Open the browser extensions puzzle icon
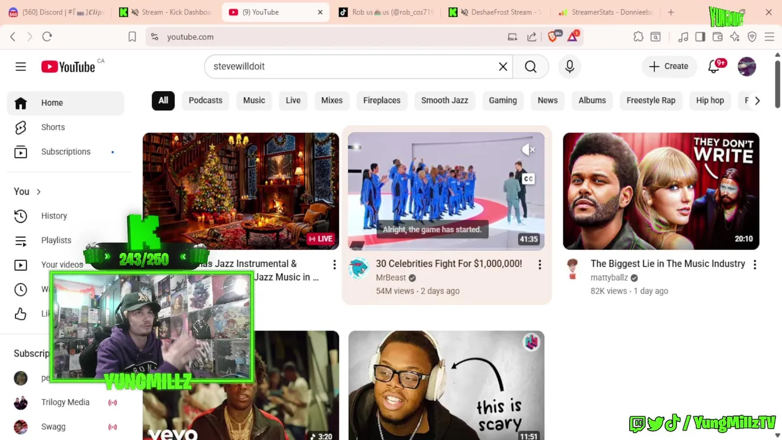Viewport: 782px width, 440px height. pyautogui.click(x=638, y=37)
